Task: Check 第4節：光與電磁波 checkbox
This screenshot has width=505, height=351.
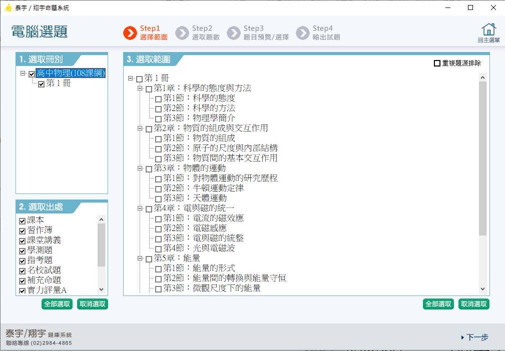Action: coord(158,249)
